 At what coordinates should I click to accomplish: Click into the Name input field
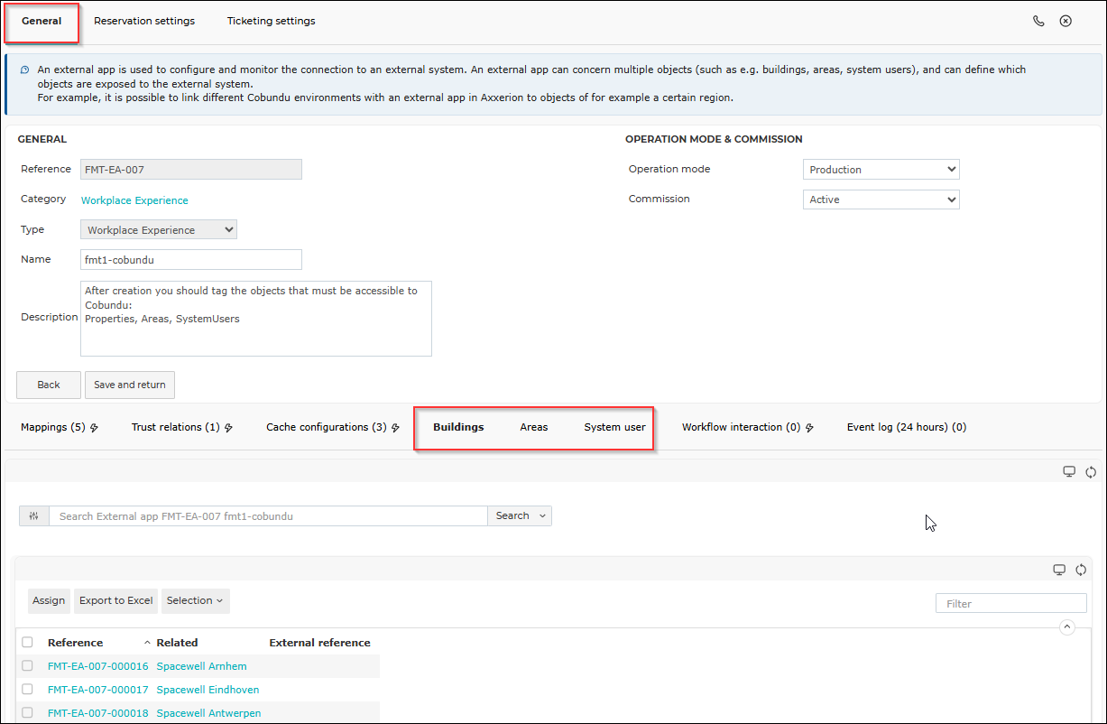pos(191,260)
